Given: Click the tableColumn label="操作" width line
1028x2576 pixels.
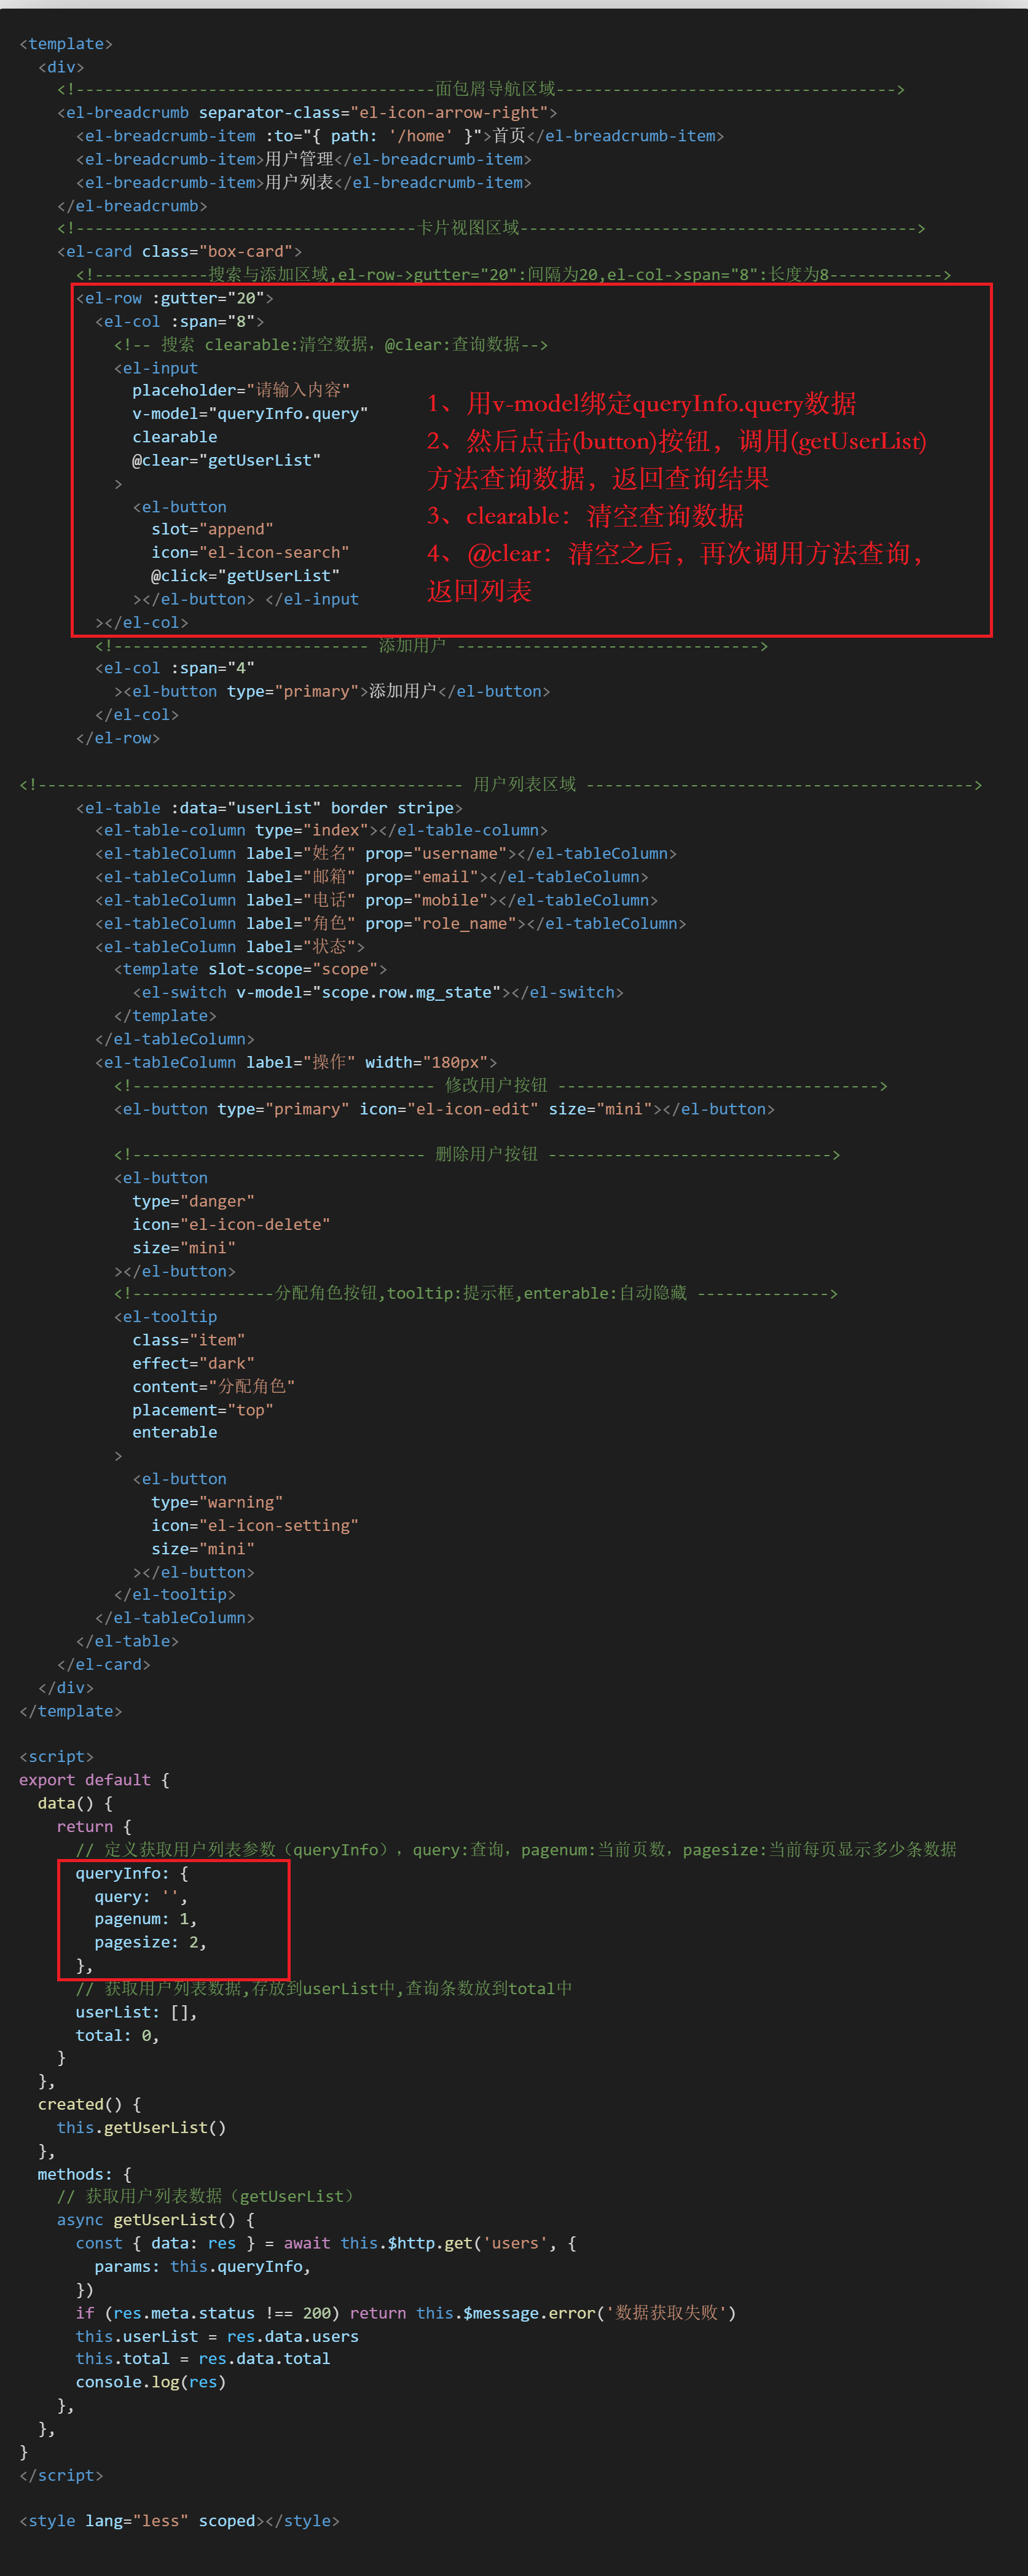Looking at the screenshot, I should [x=296, y=1062].
